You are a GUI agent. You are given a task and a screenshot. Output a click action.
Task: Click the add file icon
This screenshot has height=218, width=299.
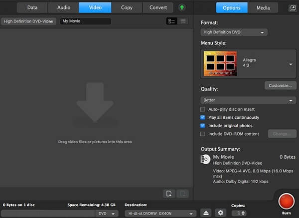(170, 194)
